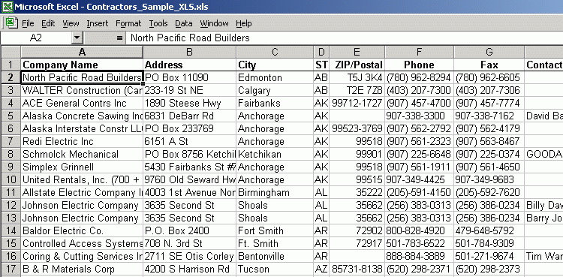Click the Name Box showing A2
The height and width of the screenshot is (277, 563).
[x=36, y=38]
